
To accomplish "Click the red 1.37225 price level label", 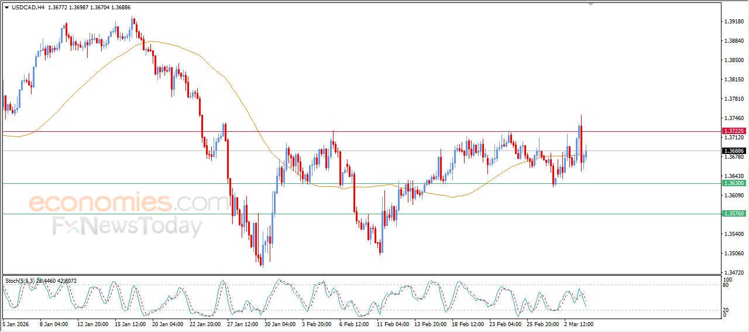I will point(734,131).
